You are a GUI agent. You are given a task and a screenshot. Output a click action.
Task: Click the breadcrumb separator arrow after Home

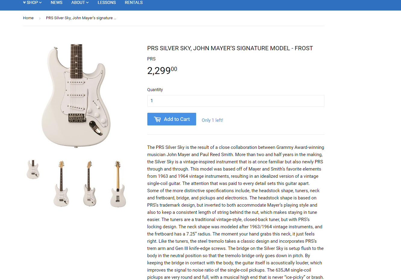click(40, 18)
